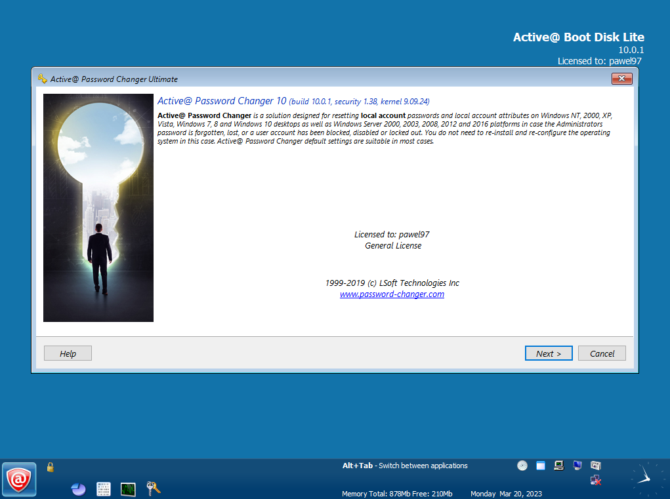Click the keys Password Changer taskbar icon
The image size is (670, 499).
coord(153,489)
